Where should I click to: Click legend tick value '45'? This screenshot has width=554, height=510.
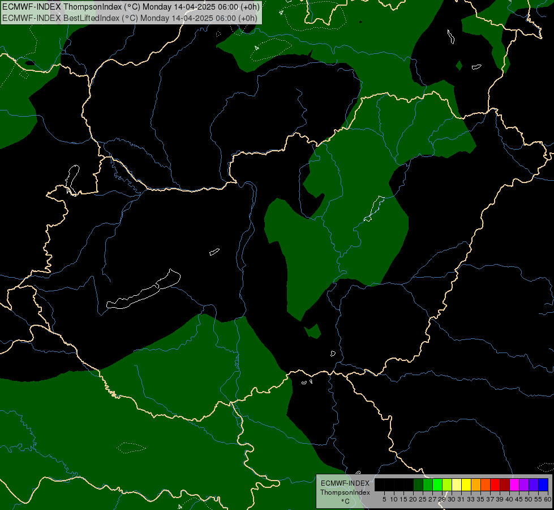(x=519, y=499)
